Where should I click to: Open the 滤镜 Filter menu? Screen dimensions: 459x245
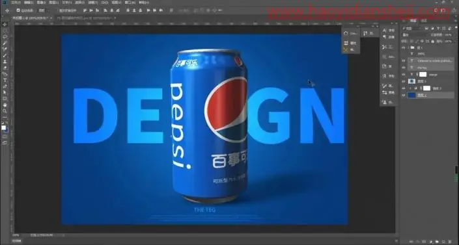92,3
